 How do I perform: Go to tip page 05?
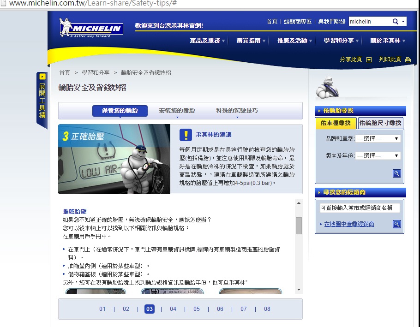pyautogui.click(x=197, y=309)
